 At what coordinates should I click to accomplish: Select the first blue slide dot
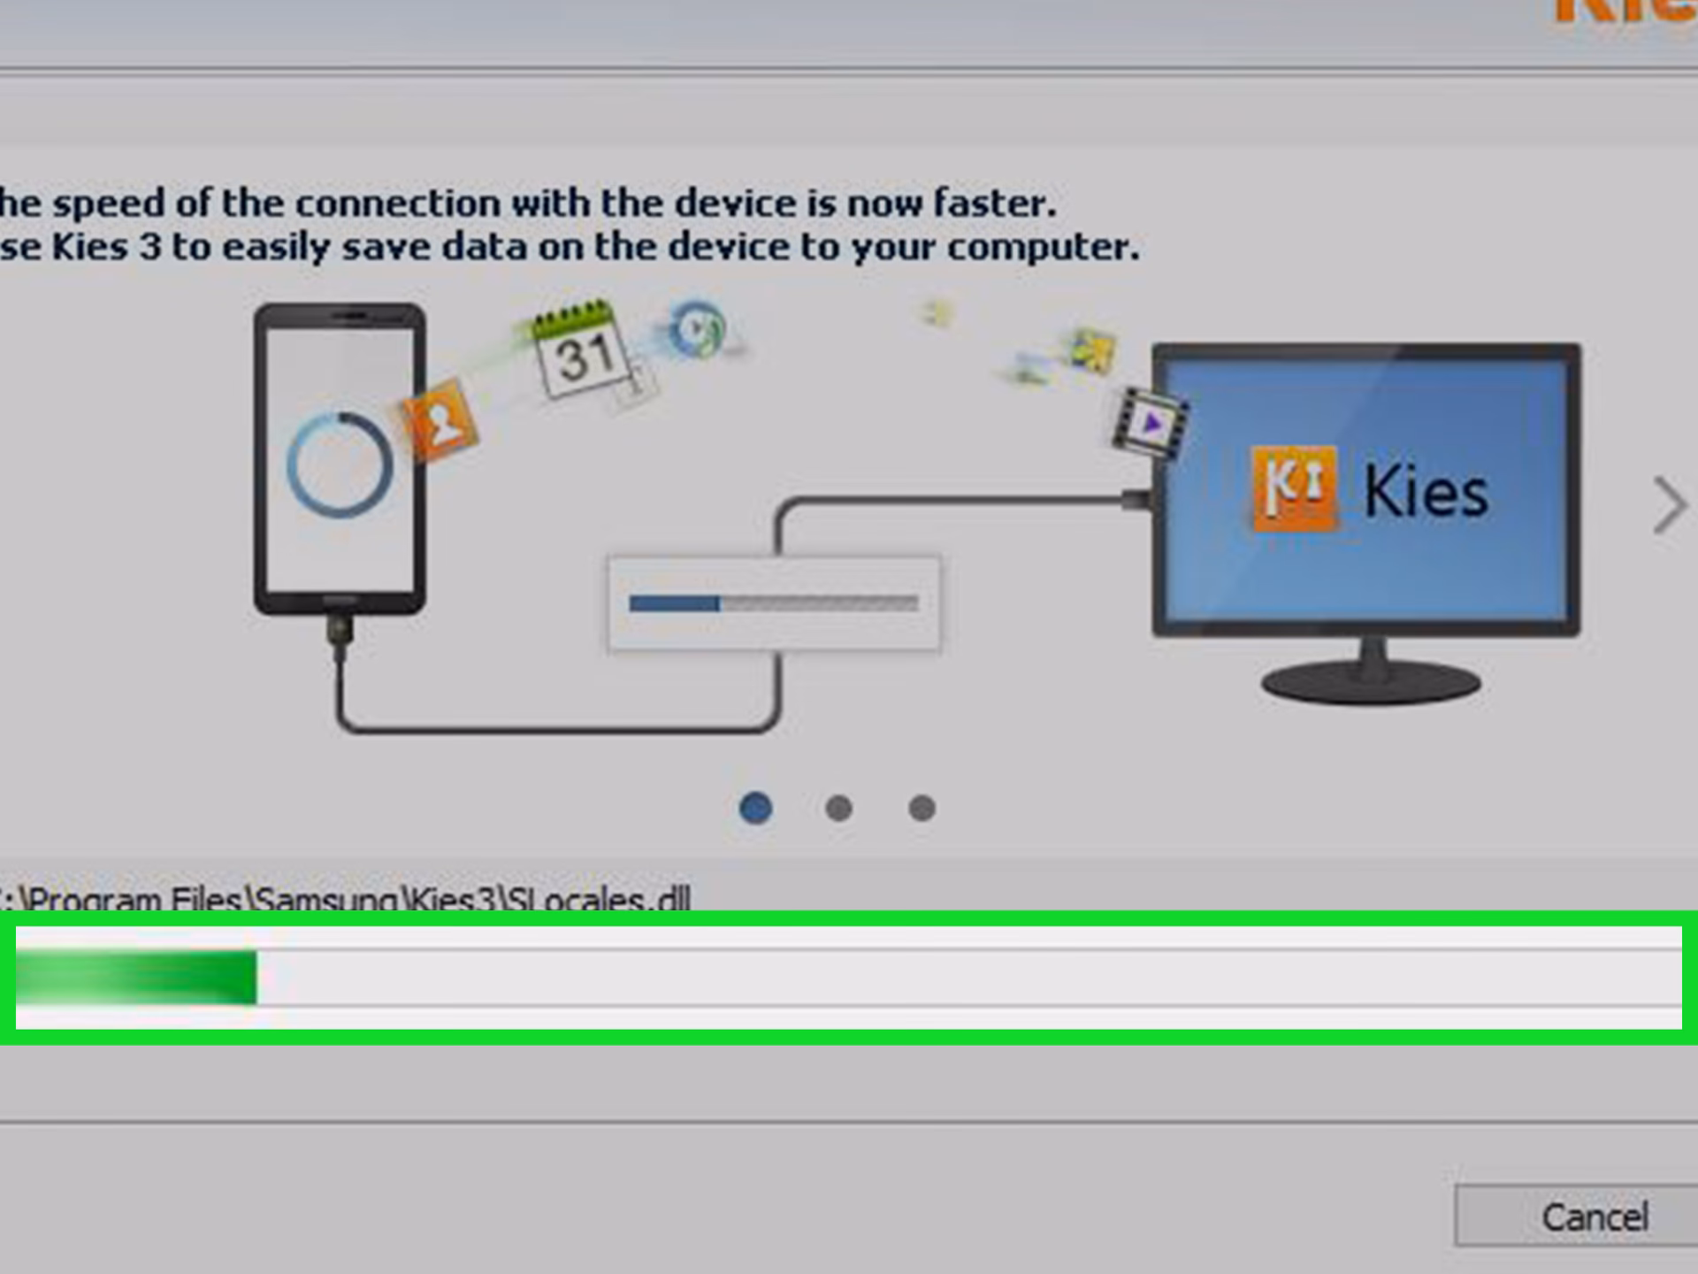(x=755, y=808)
